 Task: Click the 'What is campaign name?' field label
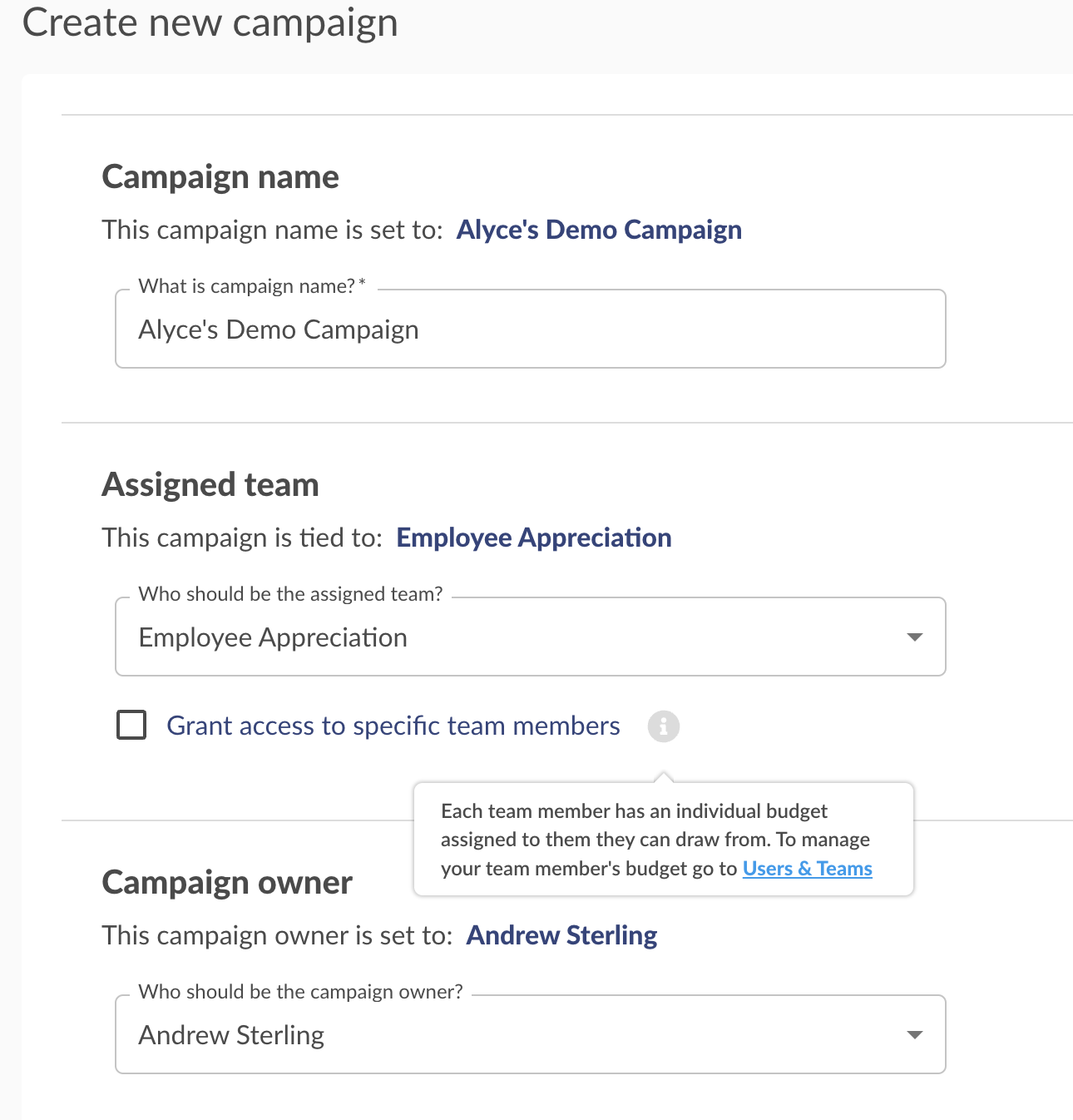[x=252, y=286]
